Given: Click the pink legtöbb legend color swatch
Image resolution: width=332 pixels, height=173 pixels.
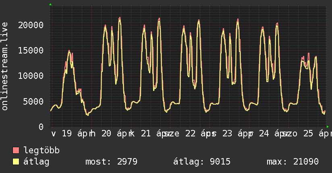Looking at the screenshot, I should click(x=16, y=150).
